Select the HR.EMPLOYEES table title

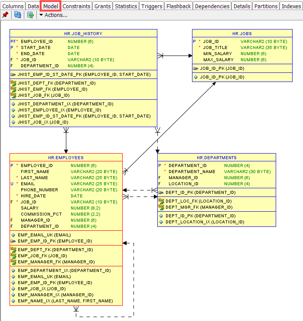[x=66, y=157]
